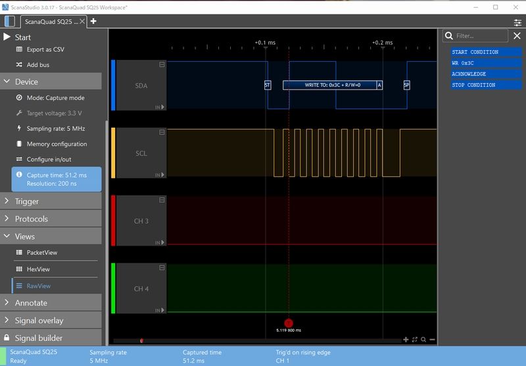Click the red trigger marker at 5.119 800 ms
526x366 pixels.
289,323
